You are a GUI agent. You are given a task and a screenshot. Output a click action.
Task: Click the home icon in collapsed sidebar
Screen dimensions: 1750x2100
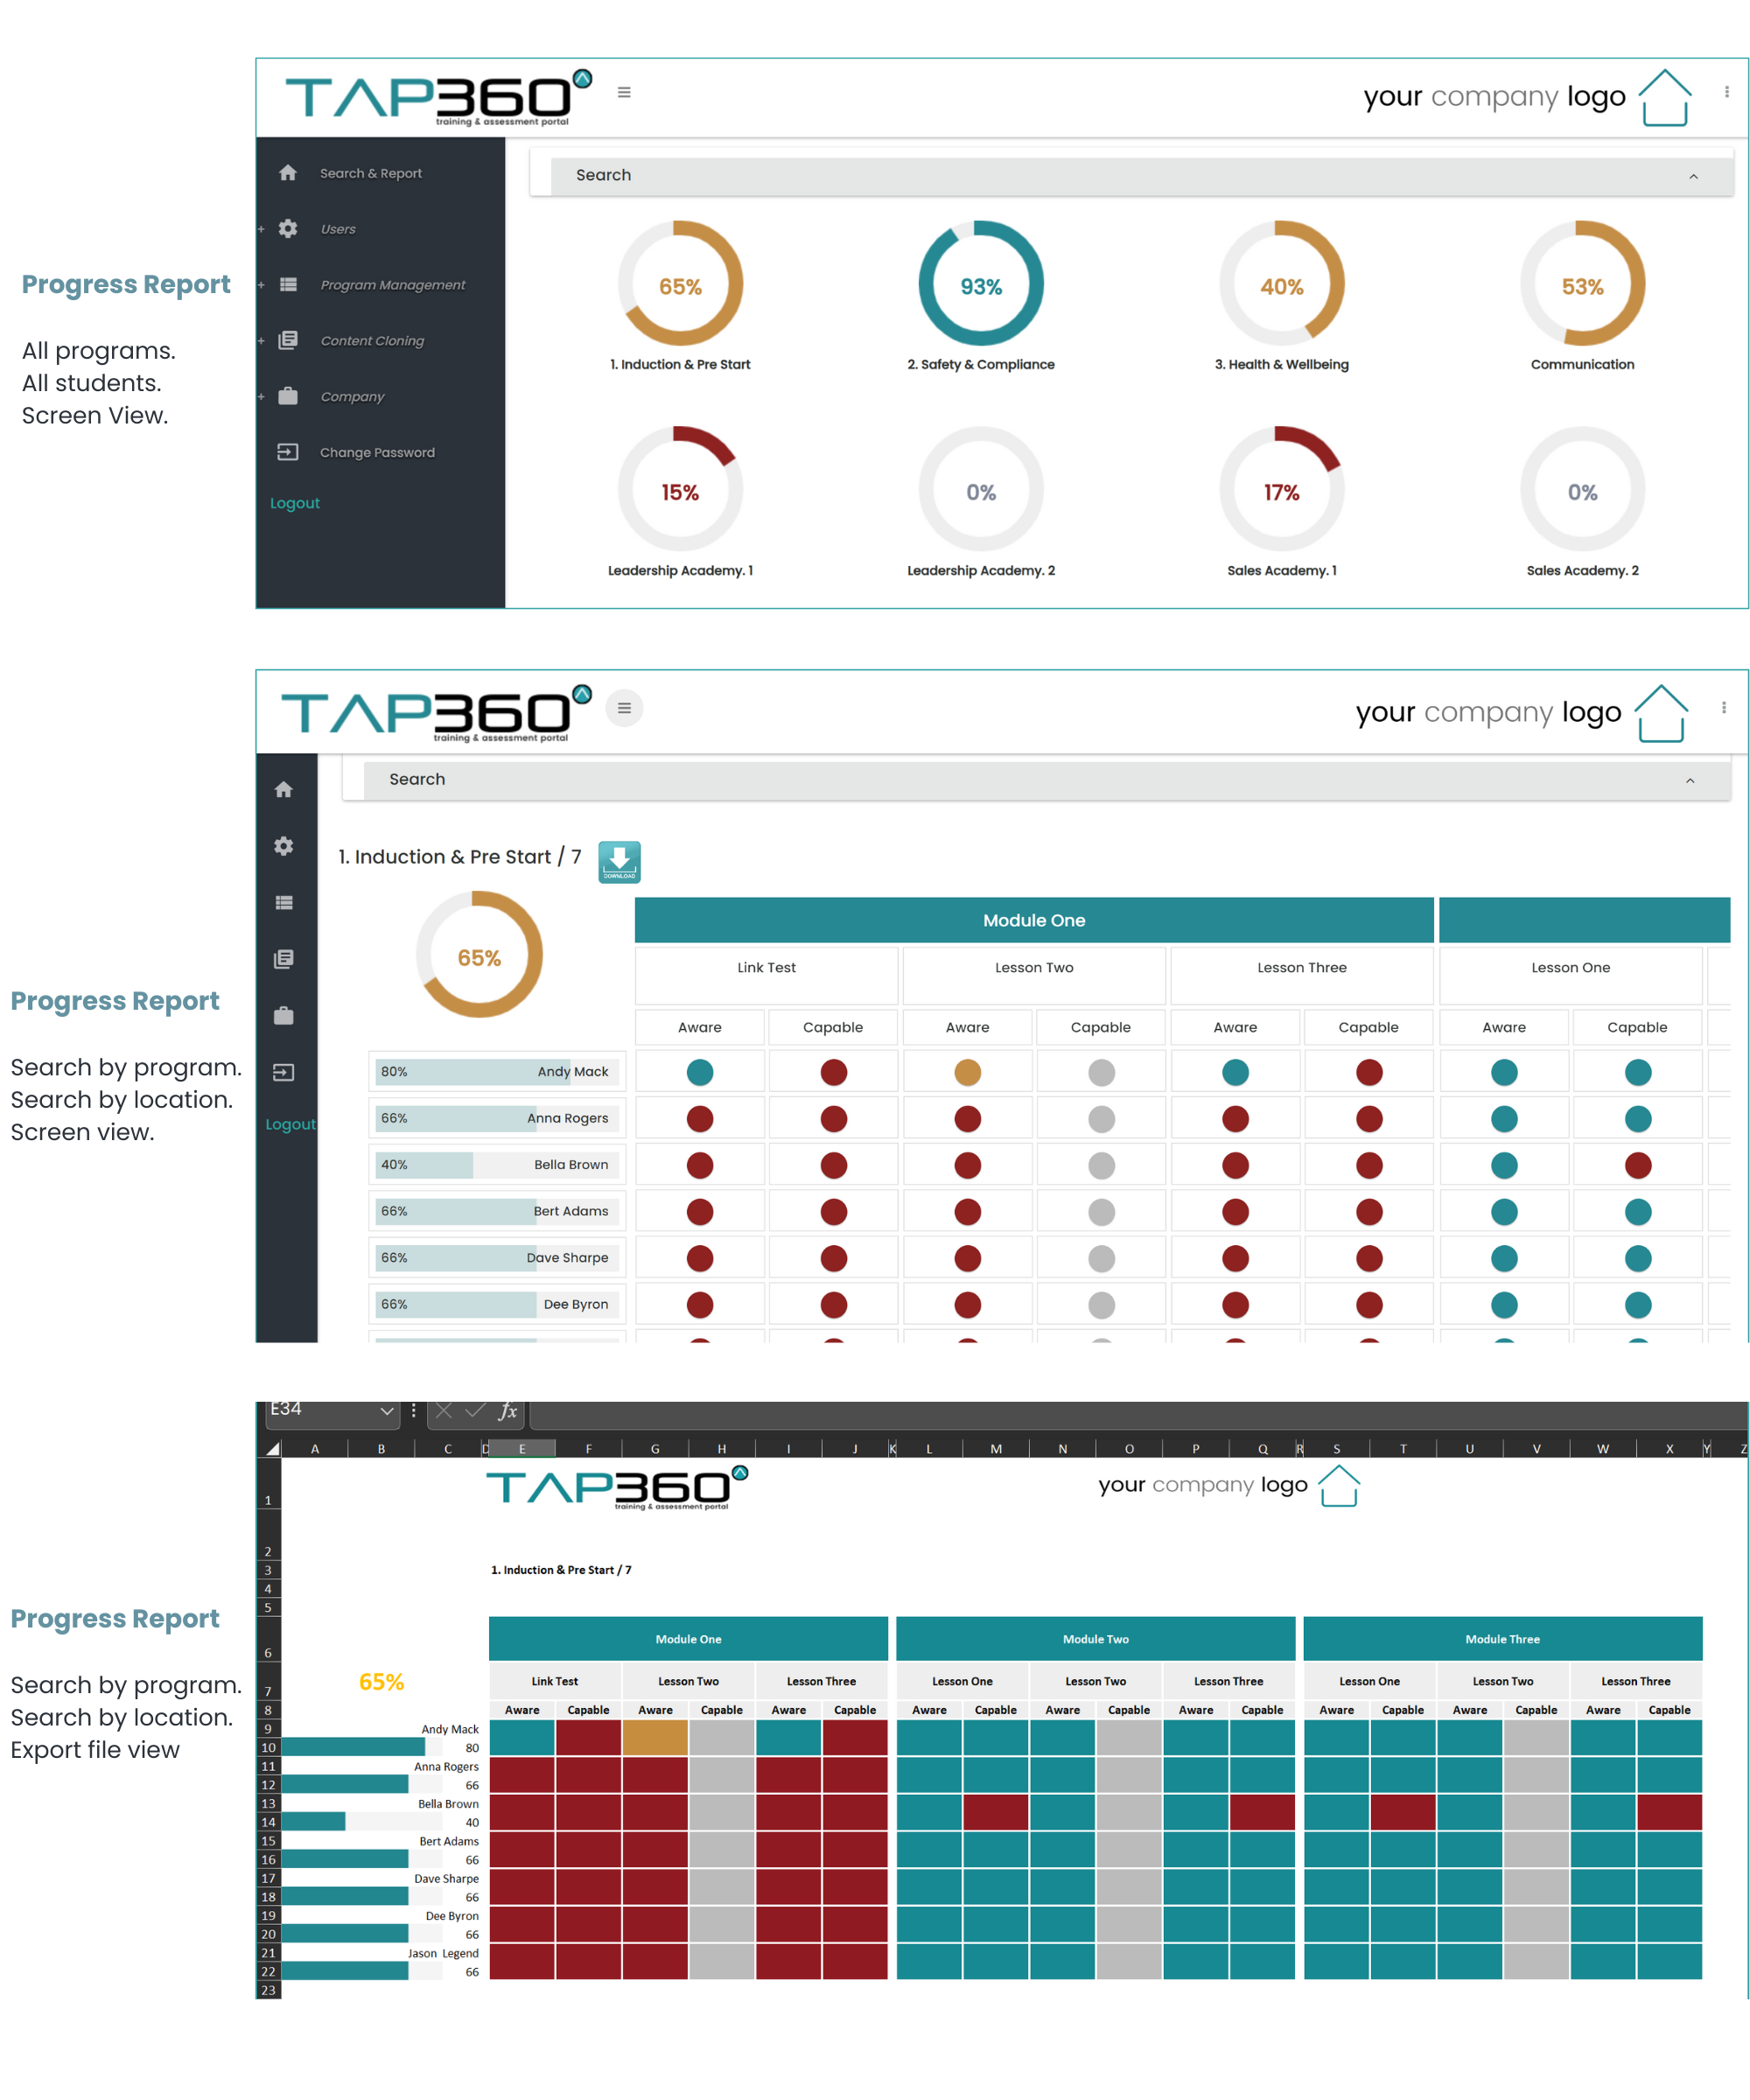(284, 789)
